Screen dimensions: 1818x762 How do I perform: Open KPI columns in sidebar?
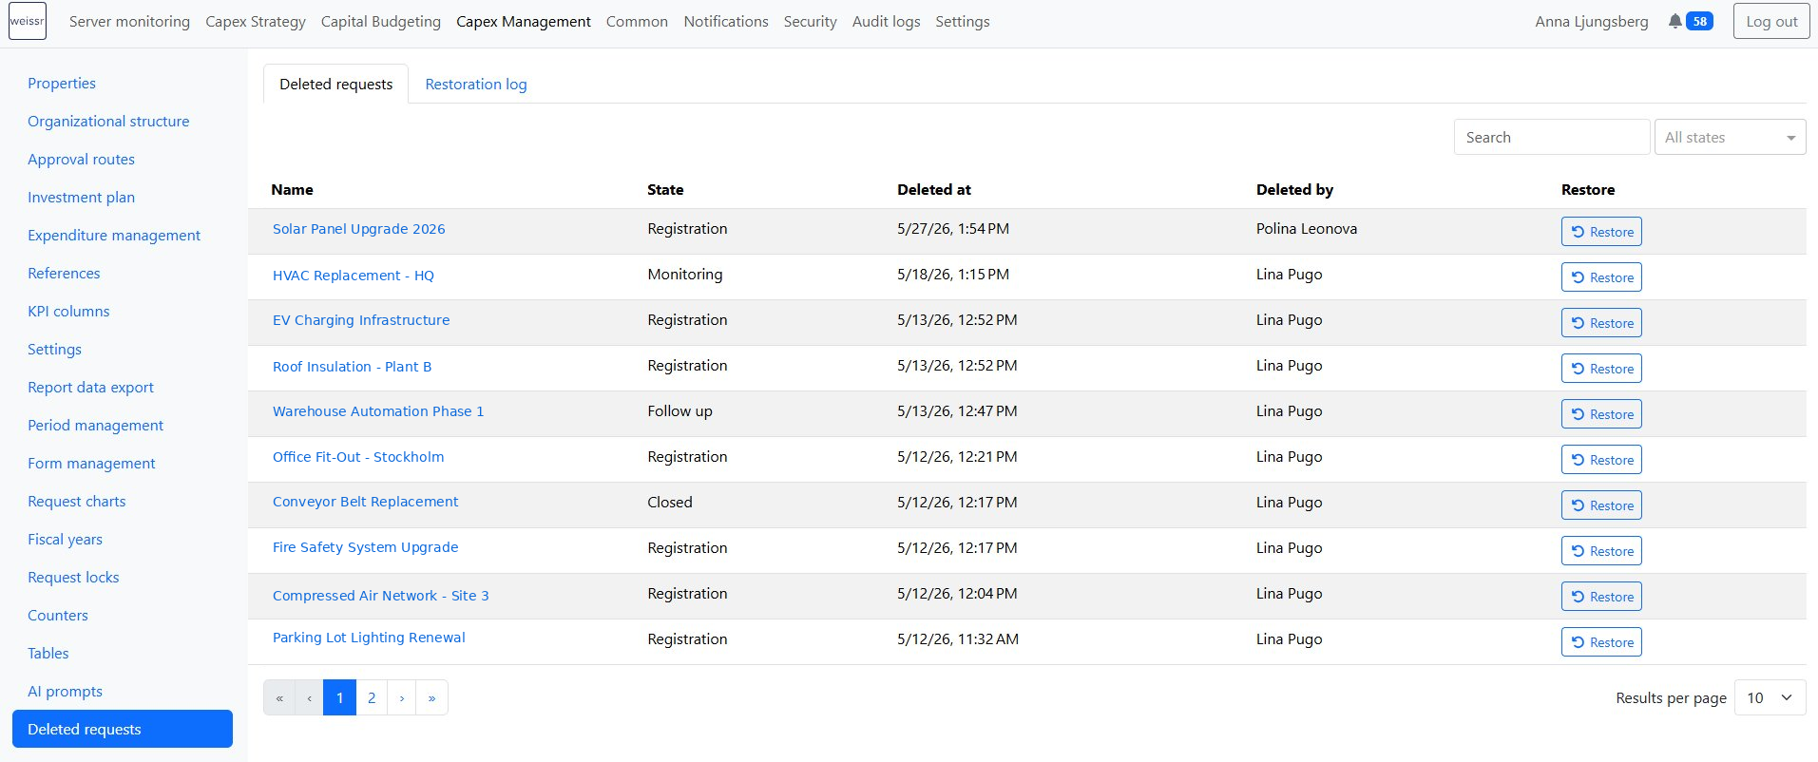(68, 311)
